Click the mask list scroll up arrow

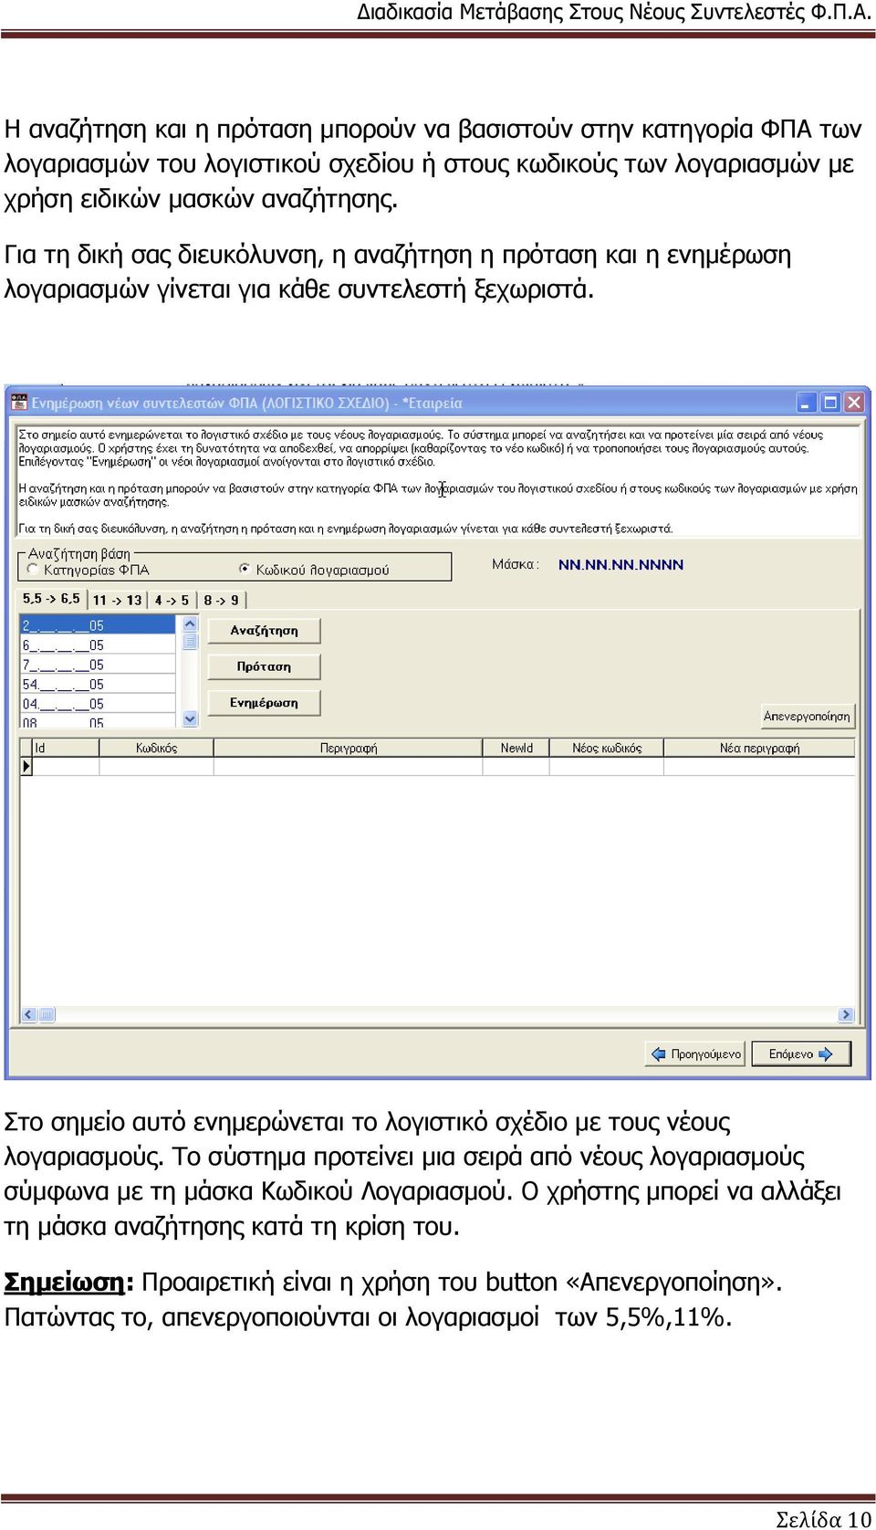pos(190,624)
